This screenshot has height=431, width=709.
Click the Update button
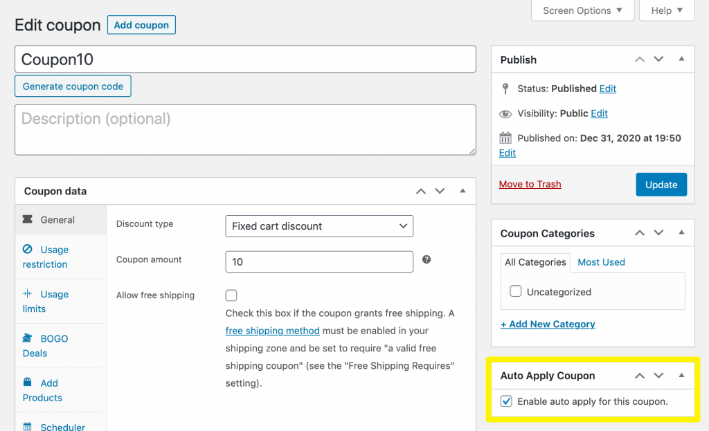click(x=661, y=184)
